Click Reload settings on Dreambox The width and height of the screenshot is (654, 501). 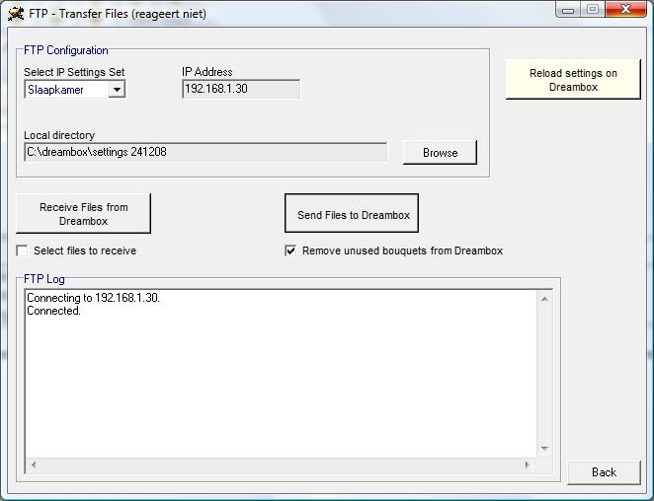click(573, 80)
